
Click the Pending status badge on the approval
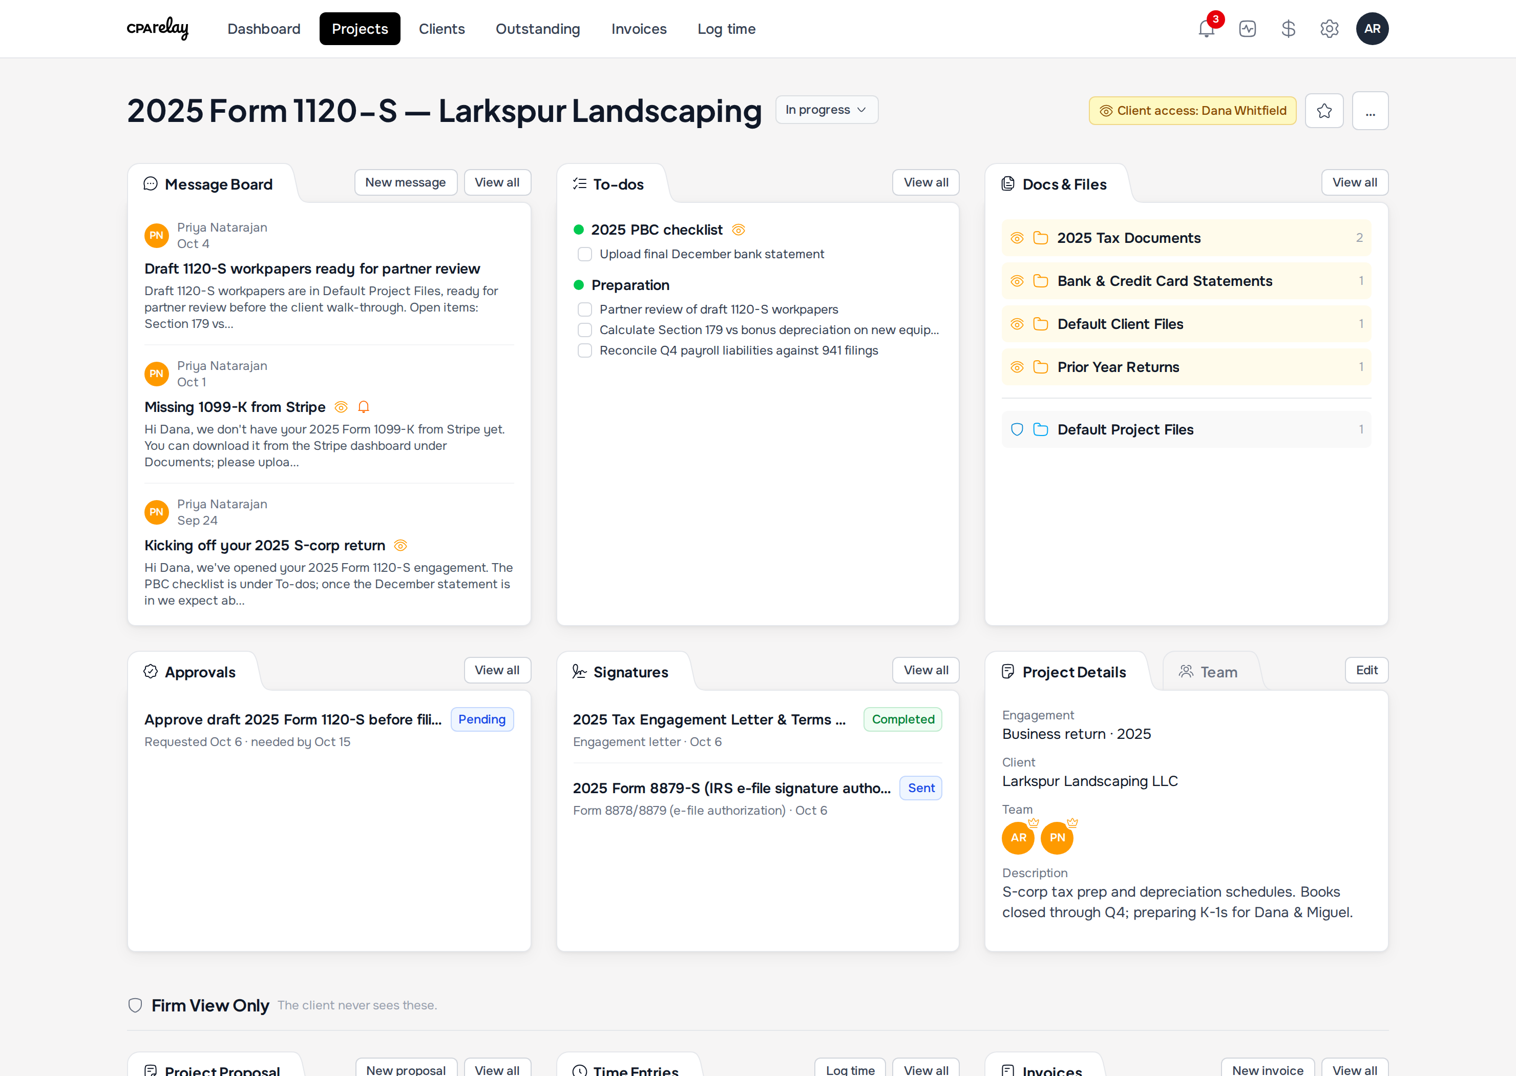482,719
